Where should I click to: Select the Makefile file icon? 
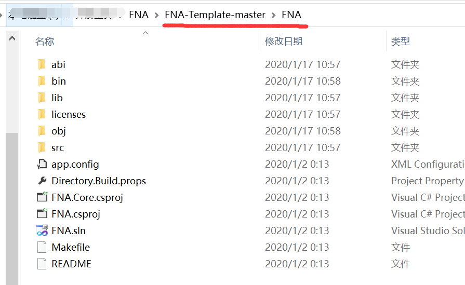42,247
